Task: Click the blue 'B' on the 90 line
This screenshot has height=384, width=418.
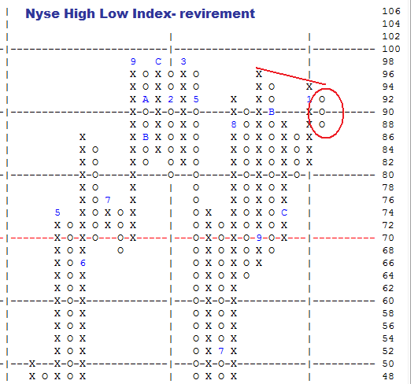Action: (272, 112)
